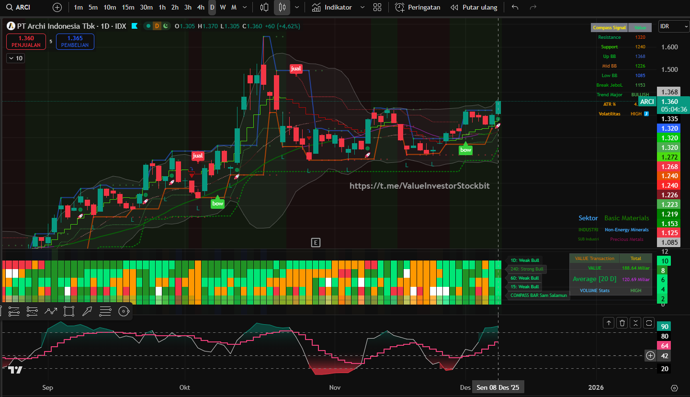Open chart settings hexagon gear icon
The height and width of the screenshot is (397, 690).
coord(675,388)
